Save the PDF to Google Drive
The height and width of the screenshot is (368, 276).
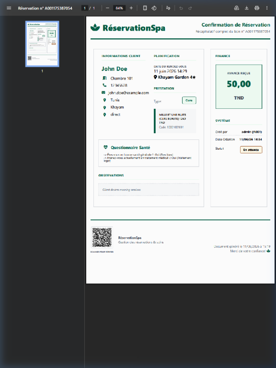(x=237, y=8)
